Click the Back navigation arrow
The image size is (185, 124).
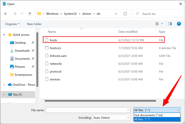[x=6, y=14]
